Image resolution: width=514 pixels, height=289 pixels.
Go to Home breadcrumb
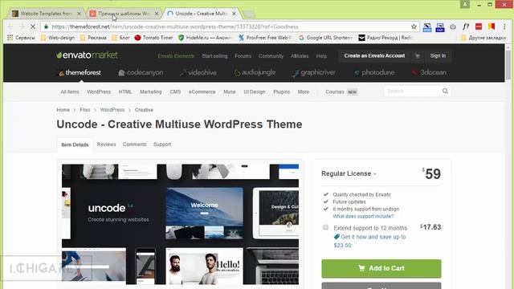pyautogui.click(x=63, y=110)
